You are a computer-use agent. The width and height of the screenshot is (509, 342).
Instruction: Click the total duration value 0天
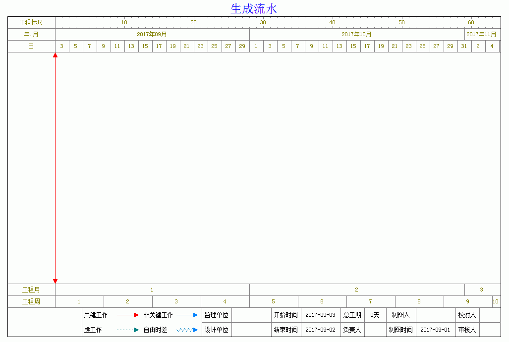click(x=375, y=315)
